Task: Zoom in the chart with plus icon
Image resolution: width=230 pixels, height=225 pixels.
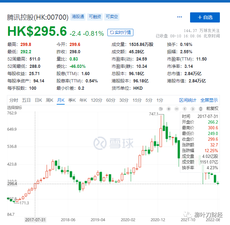Action: point(169,109)
